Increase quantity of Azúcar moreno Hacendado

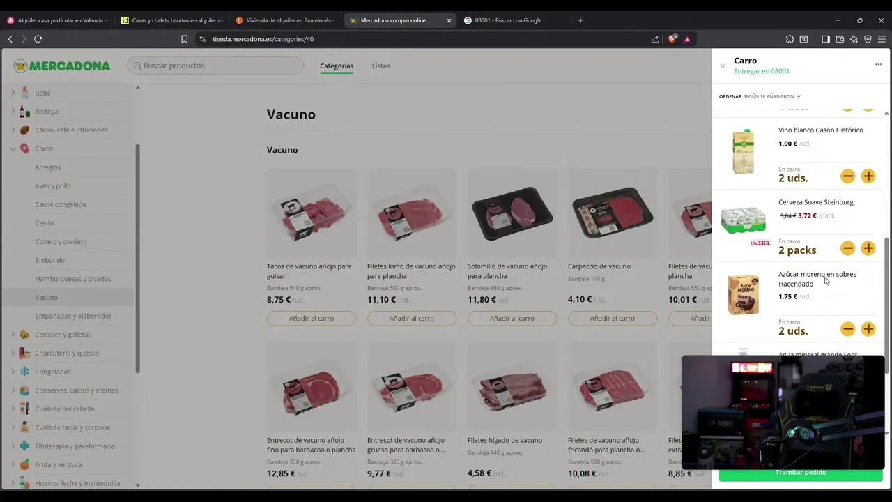868,329
